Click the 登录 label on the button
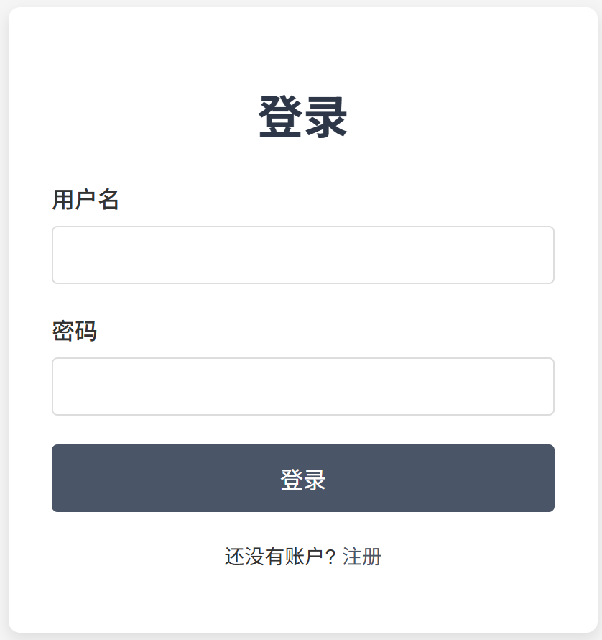Viewport: 602px width, 640px height. [x=302, y=477]
